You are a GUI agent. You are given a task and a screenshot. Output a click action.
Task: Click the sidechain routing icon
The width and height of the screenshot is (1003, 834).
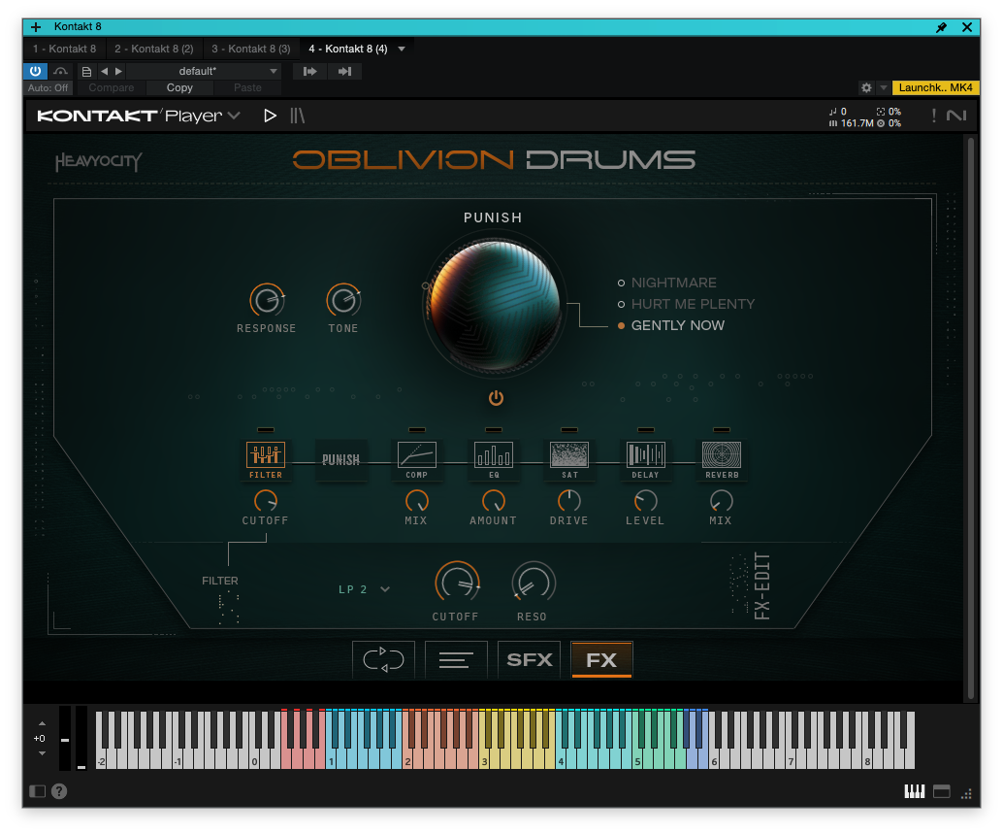(60, 72)
